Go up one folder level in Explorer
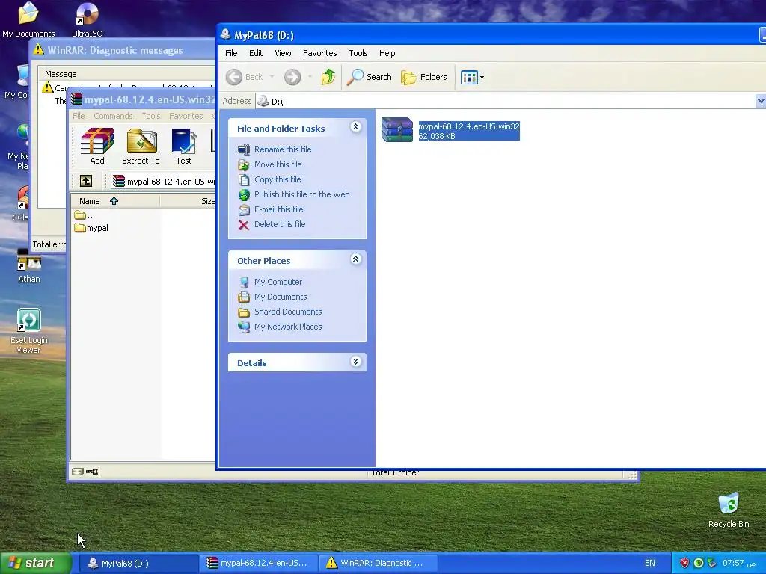 pyautogui.click(x=328, y=77)
